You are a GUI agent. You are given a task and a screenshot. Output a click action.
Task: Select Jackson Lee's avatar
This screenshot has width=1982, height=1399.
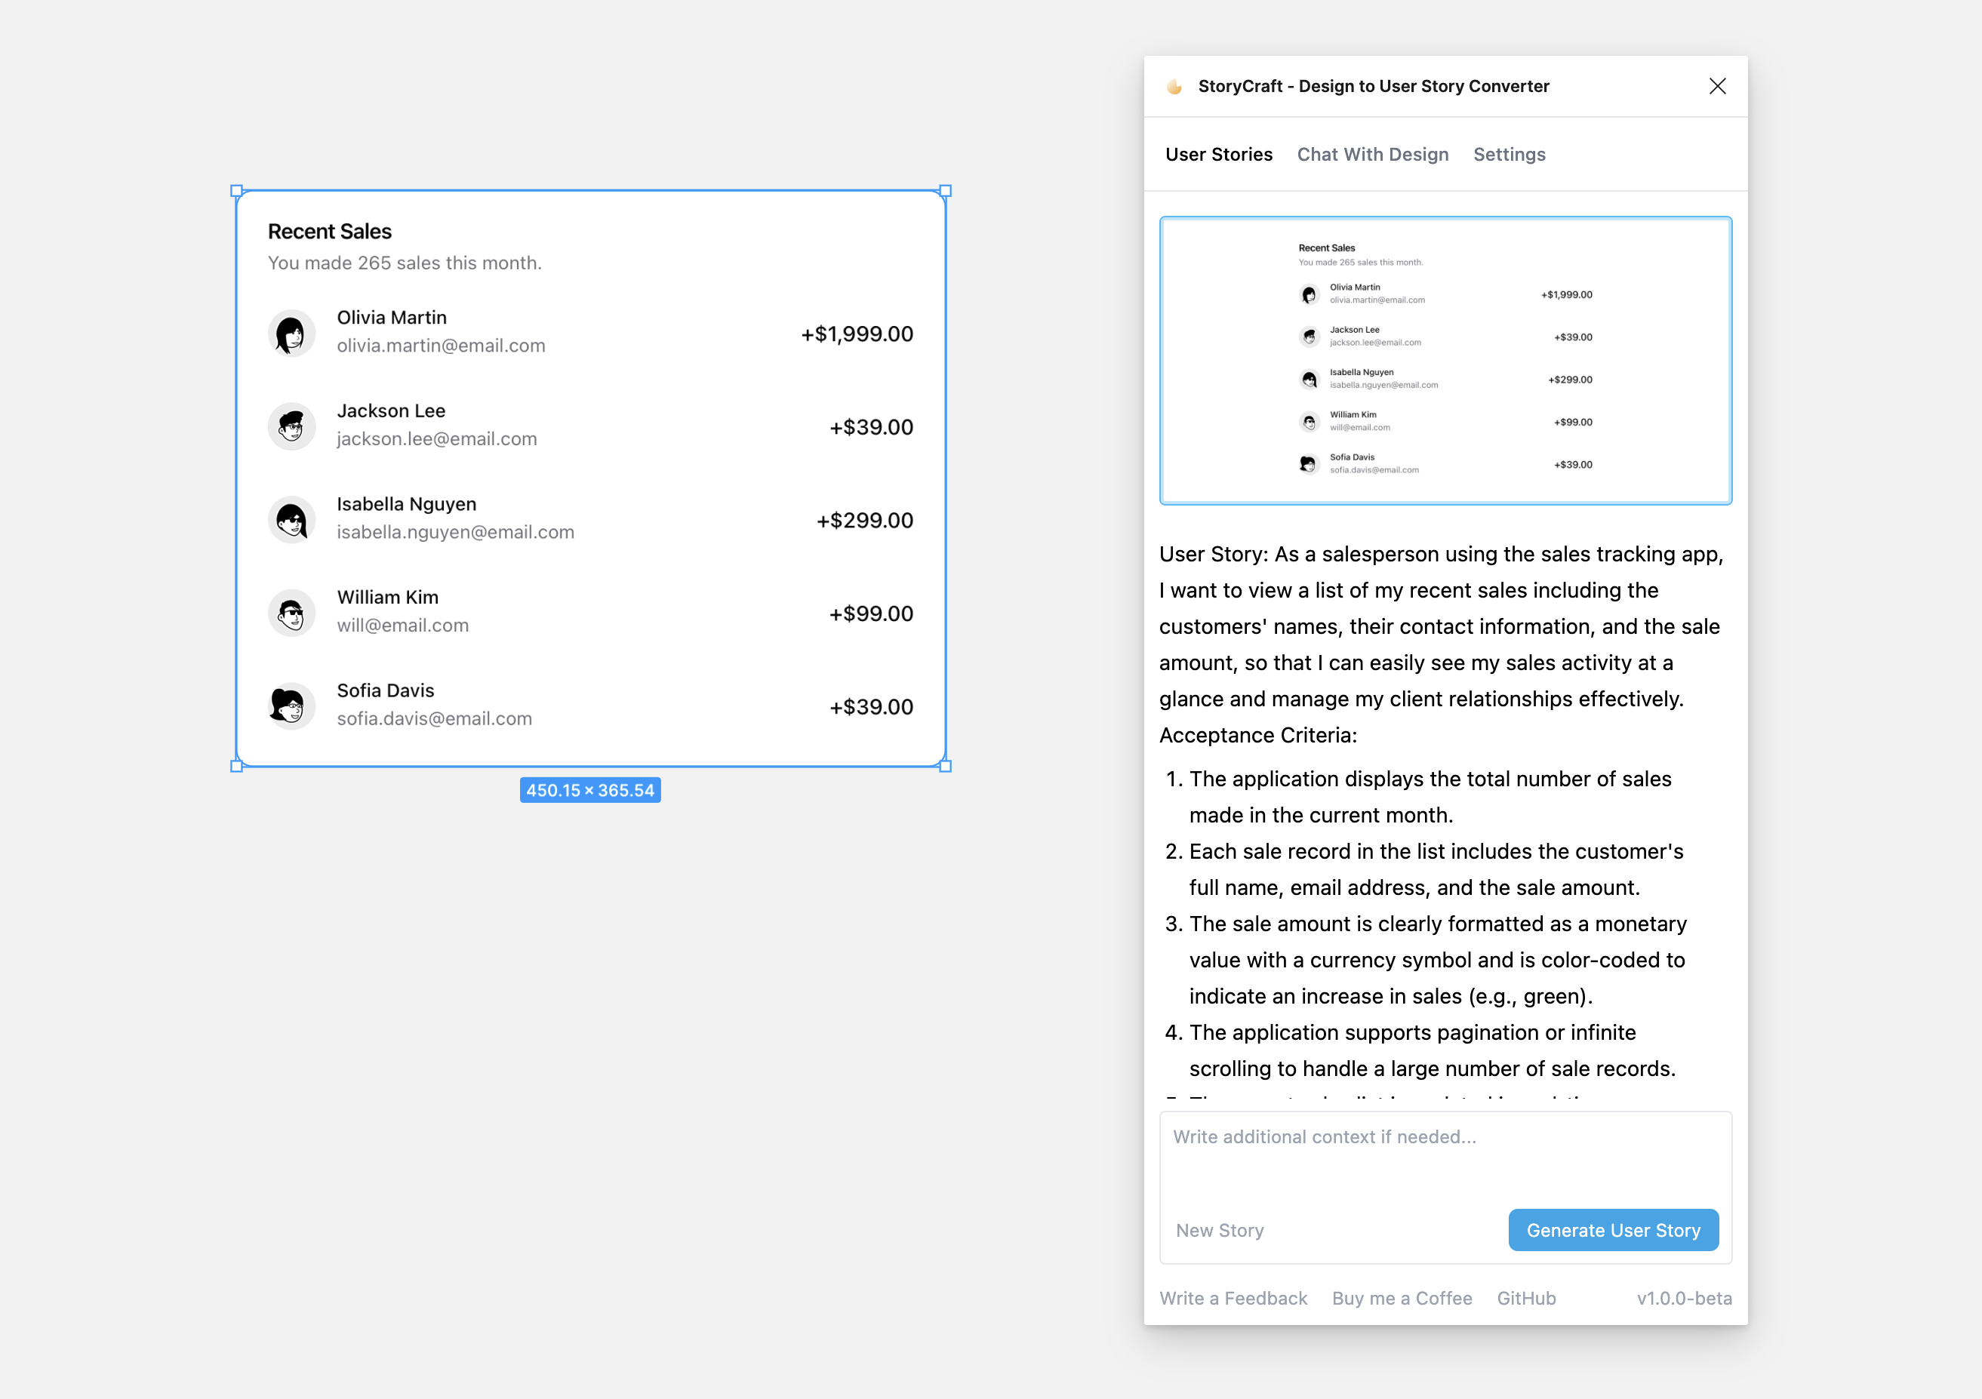292,426
